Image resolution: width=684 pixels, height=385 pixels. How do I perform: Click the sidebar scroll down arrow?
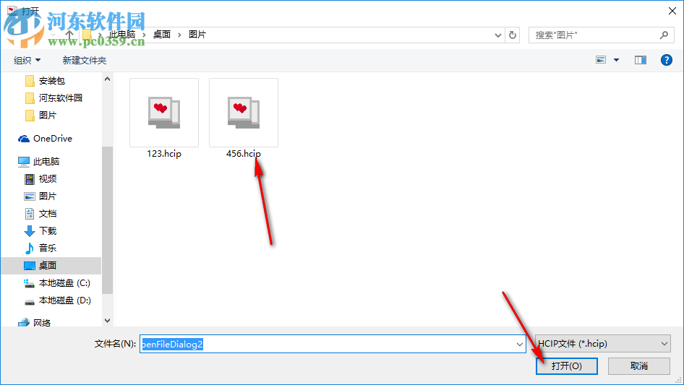tap(107, 321)
